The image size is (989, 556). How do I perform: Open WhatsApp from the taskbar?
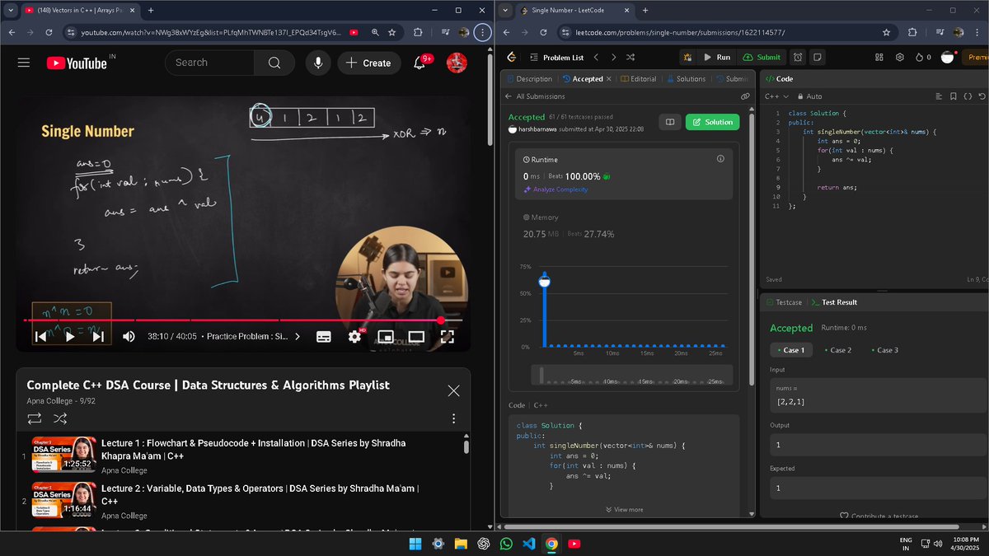pos(506,544)
